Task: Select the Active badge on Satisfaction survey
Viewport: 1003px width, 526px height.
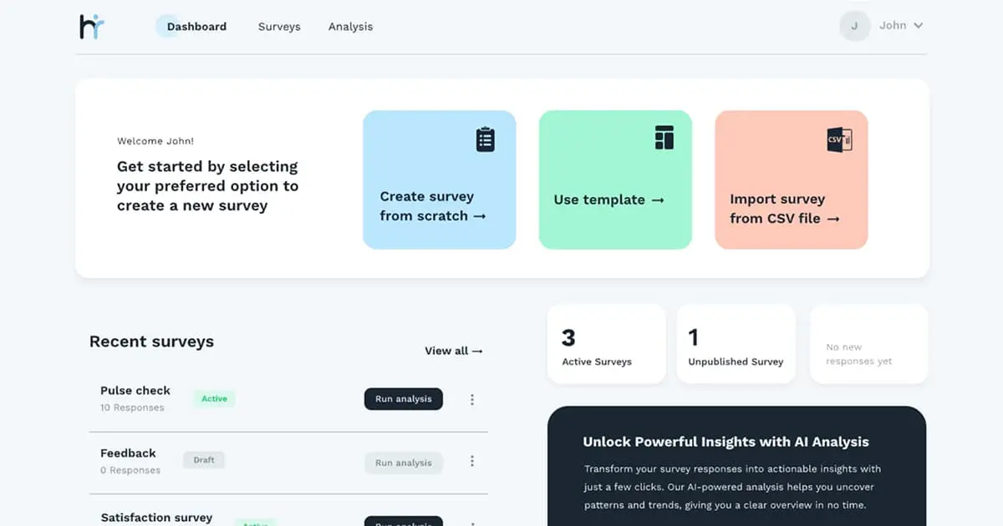Action: pyautogui.click(x=254, y=523)
